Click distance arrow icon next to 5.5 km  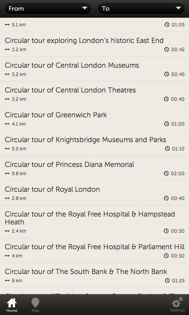(7, 149)
